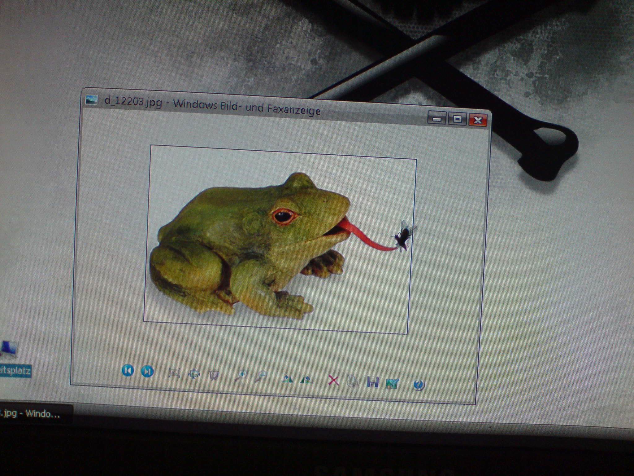The width and height of the screenshot is (634, 476).
Task: Maximize the picture viewer window
Action: 457,119
